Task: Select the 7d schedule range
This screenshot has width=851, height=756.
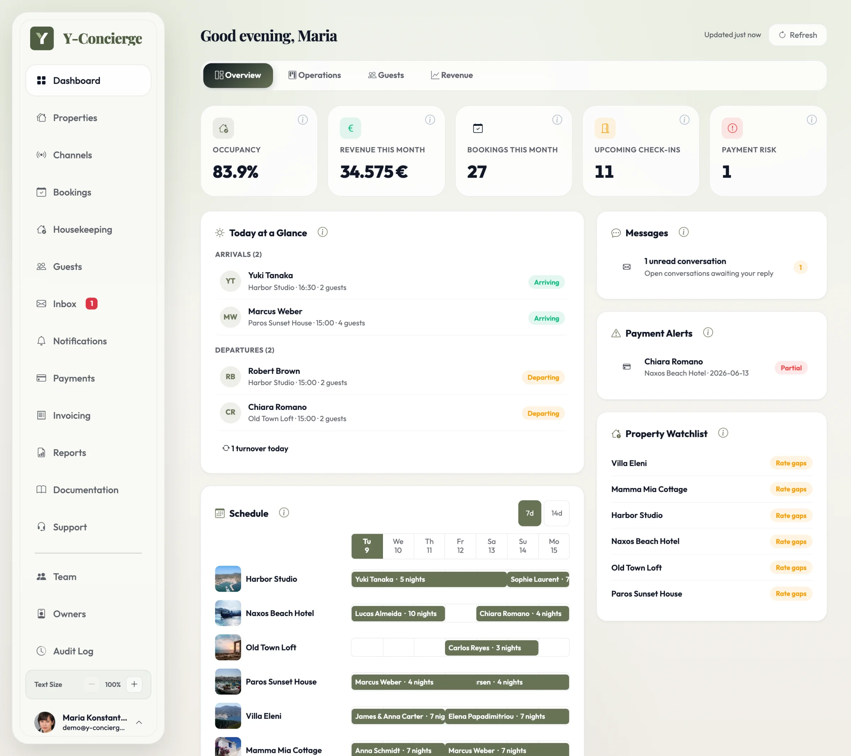Action: [x=530, y=513]
